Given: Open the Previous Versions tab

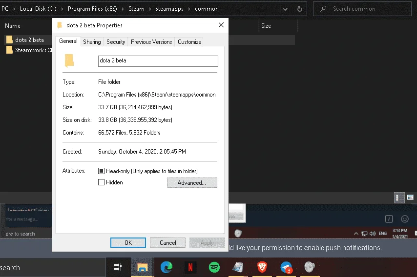Looking at the screenshot, I should pos(151,42).
